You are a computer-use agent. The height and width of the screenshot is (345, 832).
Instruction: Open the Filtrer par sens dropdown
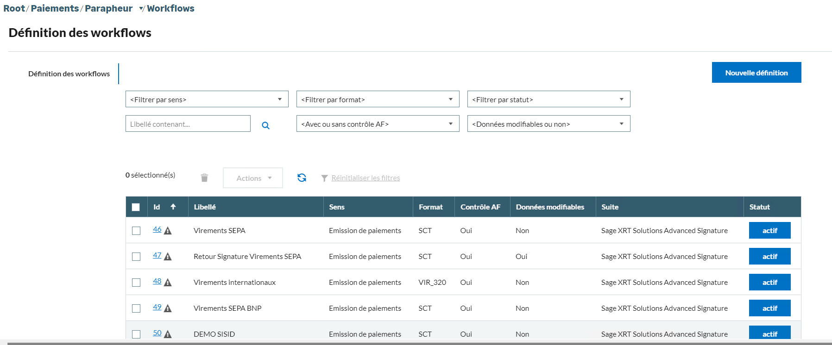pyautogui.click(x=207, y=99)
